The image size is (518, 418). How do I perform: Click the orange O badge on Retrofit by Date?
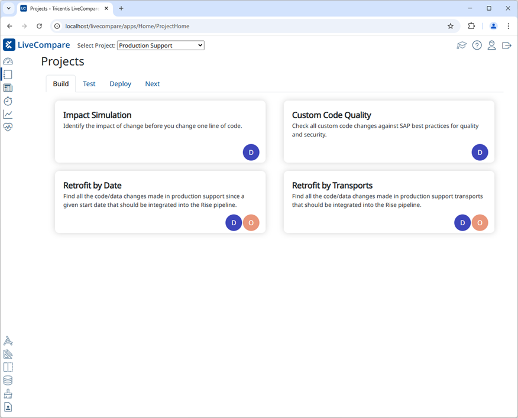pyautogui.click(x=251, y=223)
